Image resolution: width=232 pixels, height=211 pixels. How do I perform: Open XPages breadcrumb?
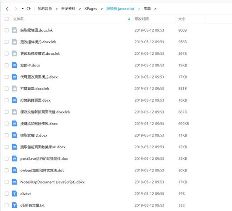click(x=90, y=9)
